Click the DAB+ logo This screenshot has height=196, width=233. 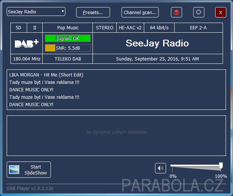pos(27,43)
